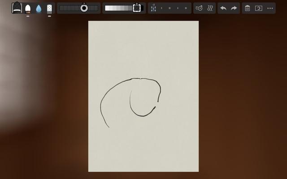
Task: Click the trash can to clear canvas
Action: click(x=248, y=8)
